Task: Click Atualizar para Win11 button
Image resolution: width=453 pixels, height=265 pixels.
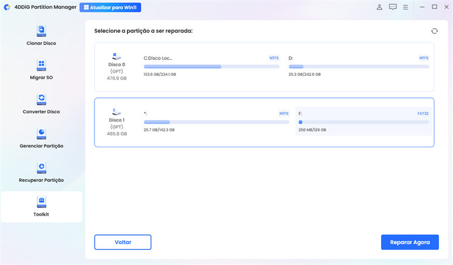Action: (110, 7)
